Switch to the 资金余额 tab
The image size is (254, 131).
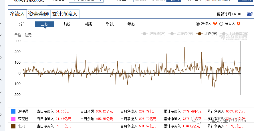(39, 14)
